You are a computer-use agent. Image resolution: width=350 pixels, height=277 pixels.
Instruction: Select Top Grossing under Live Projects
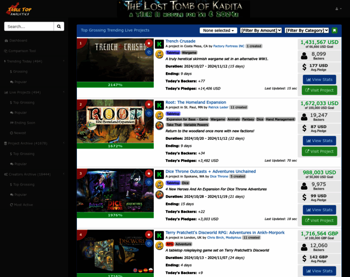(x=22, y=102)
